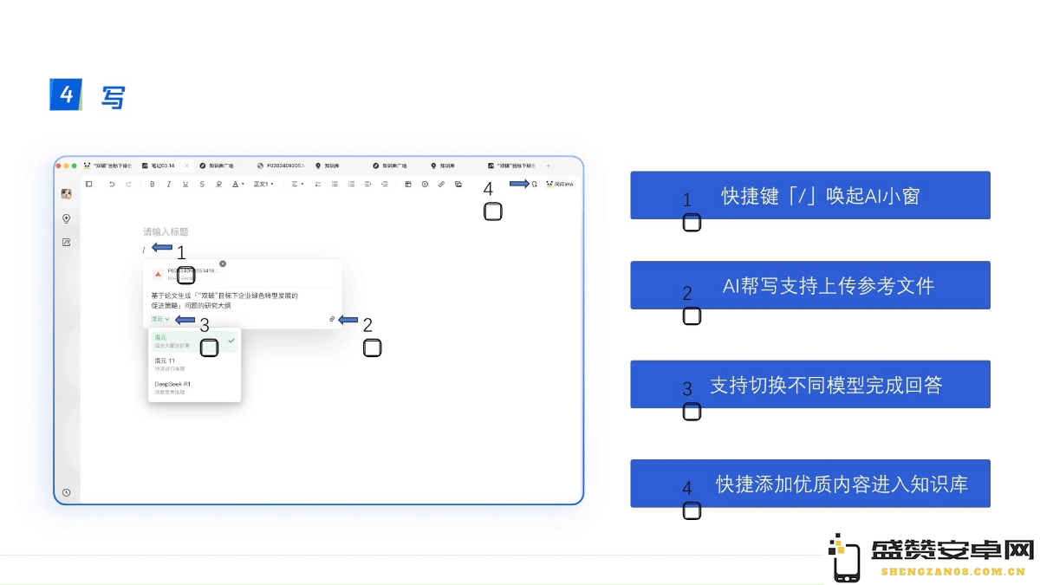Insert a table with the table icon
1040x585 pixels.
click(x=408, y=184)
